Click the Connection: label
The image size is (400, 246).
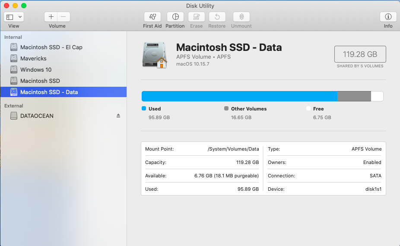(x=281, y=176)
